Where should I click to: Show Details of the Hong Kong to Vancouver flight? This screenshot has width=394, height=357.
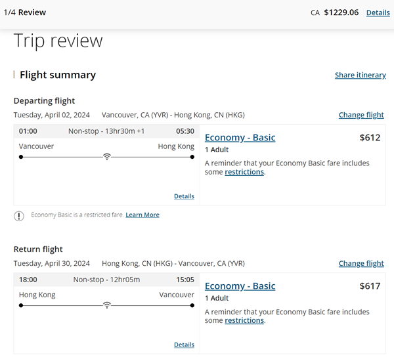[x=184, y=345]
